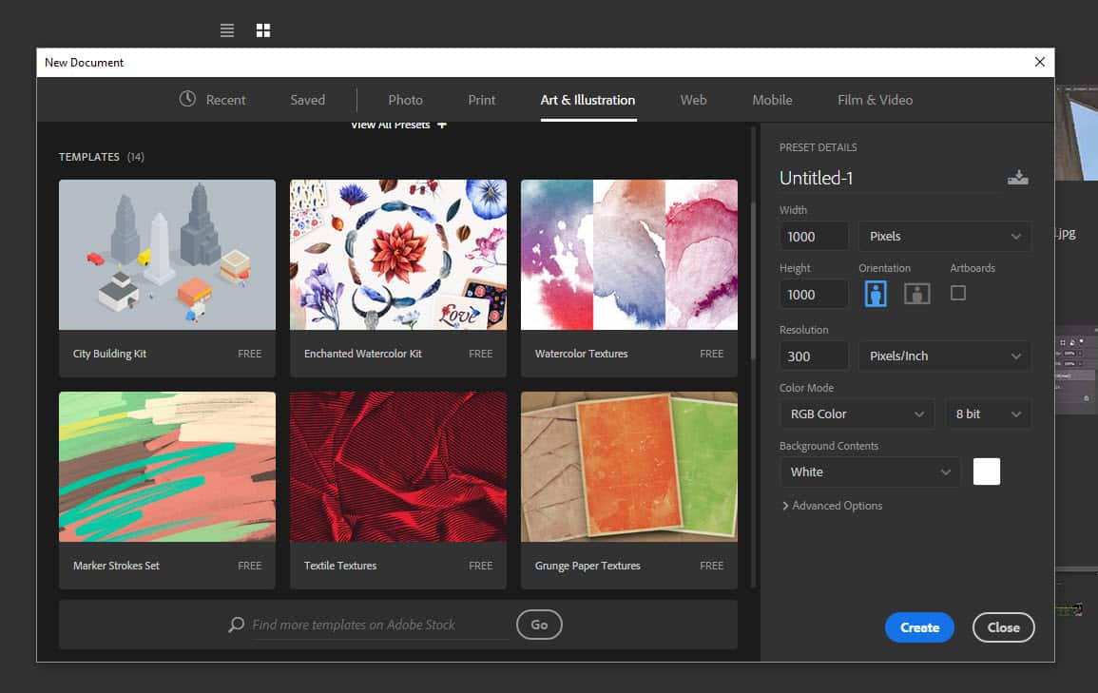This screenshot has width=1098, height=693.
Task: Click the magnifier icon in Adobe Stock search
Action: click(237, 625)
